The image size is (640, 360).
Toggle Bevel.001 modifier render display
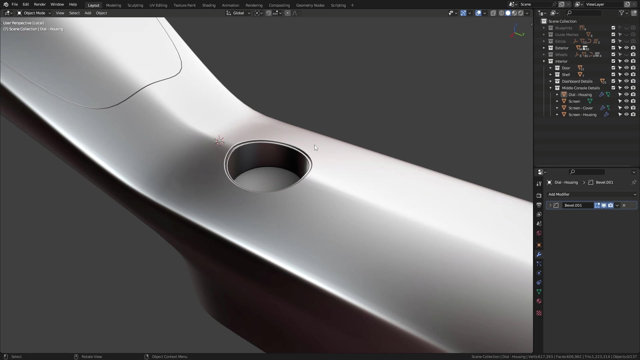[610, 205]
